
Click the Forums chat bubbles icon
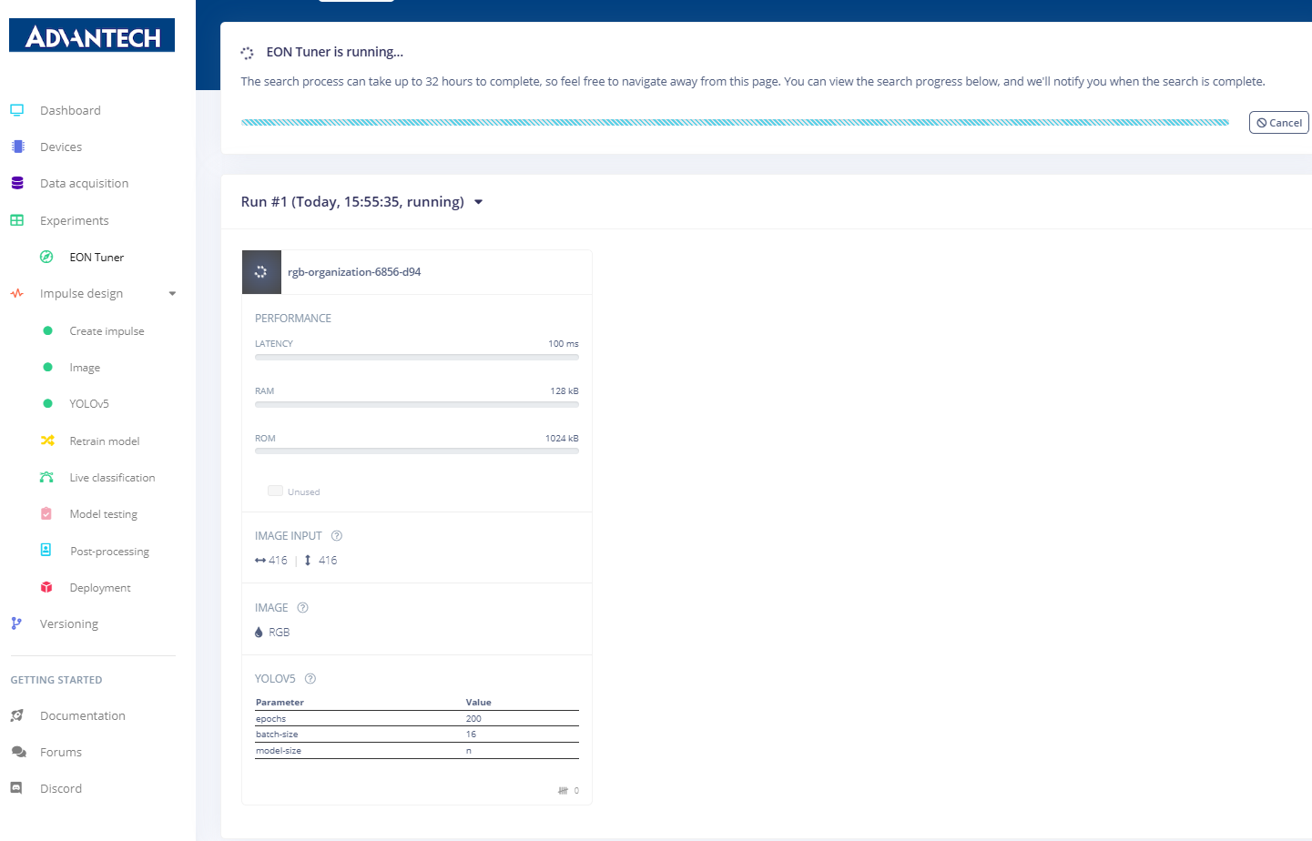click(x=18, y=752)
